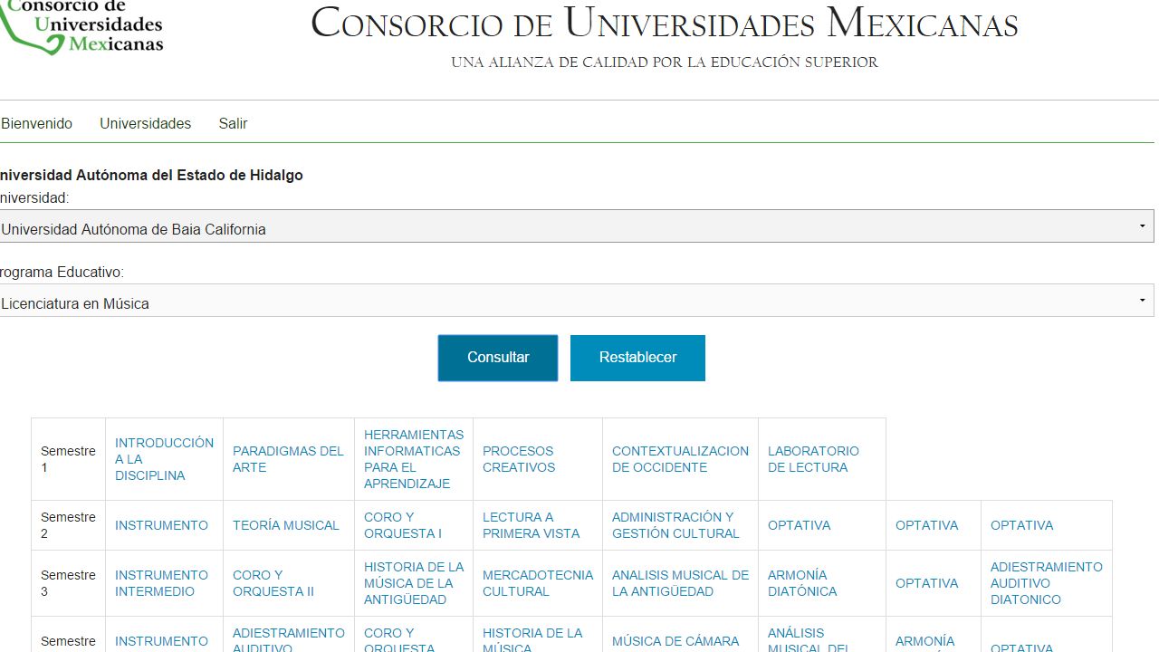Click the Consultar button
This screenshot has height=652, width=1159.
click(498, 358)
